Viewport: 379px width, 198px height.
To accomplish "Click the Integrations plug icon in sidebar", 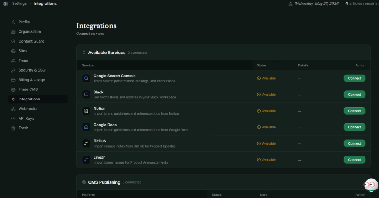I will (x=13, y=99).
